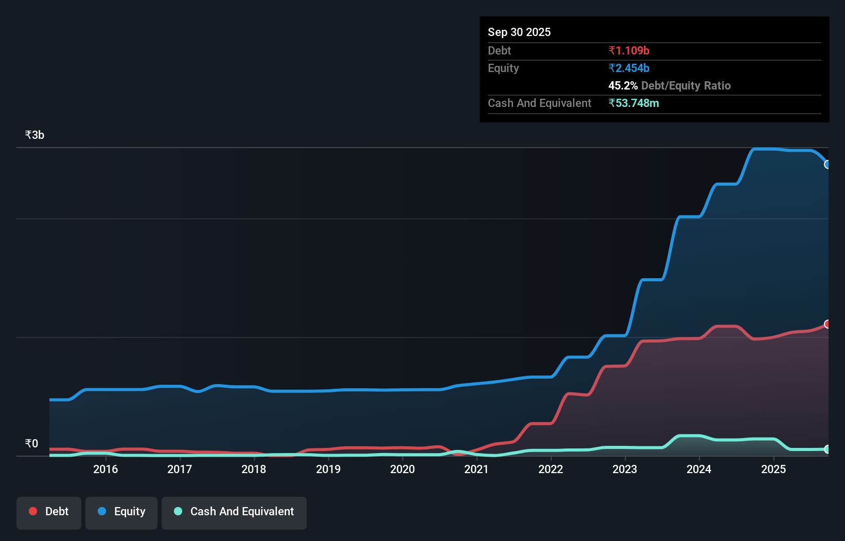Click the blue Equity legend icon
Image resolution: width=845 pixels, height=541 pixels.
(102, 512)
